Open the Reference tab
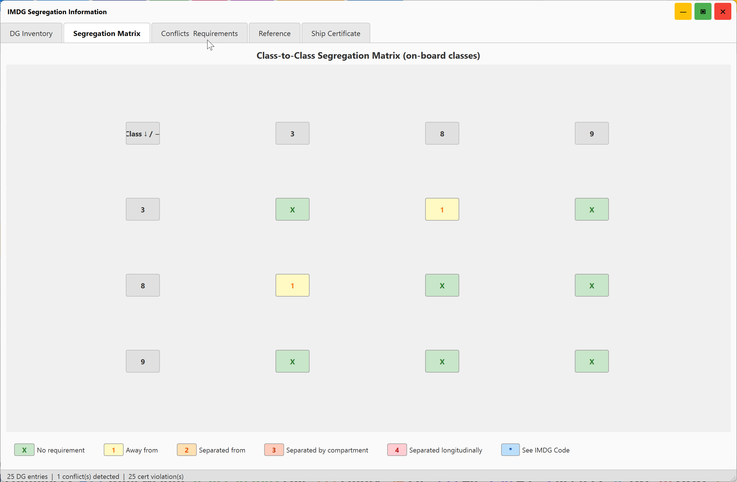737x482 pixels. tap(274, 33)
